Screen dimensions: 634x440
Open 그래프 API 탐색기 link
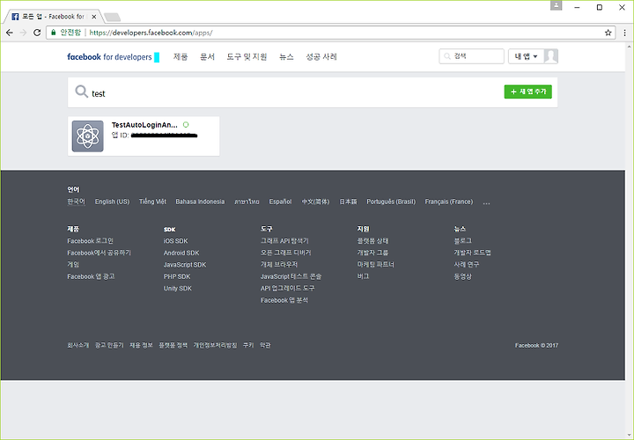click(x=284, y=241)
